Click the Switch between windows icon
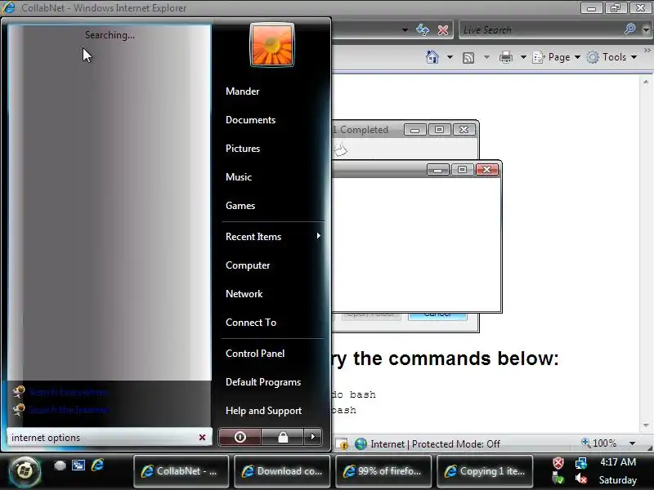The width and height of the screenshot is (654, 490). tap(78, 465)
